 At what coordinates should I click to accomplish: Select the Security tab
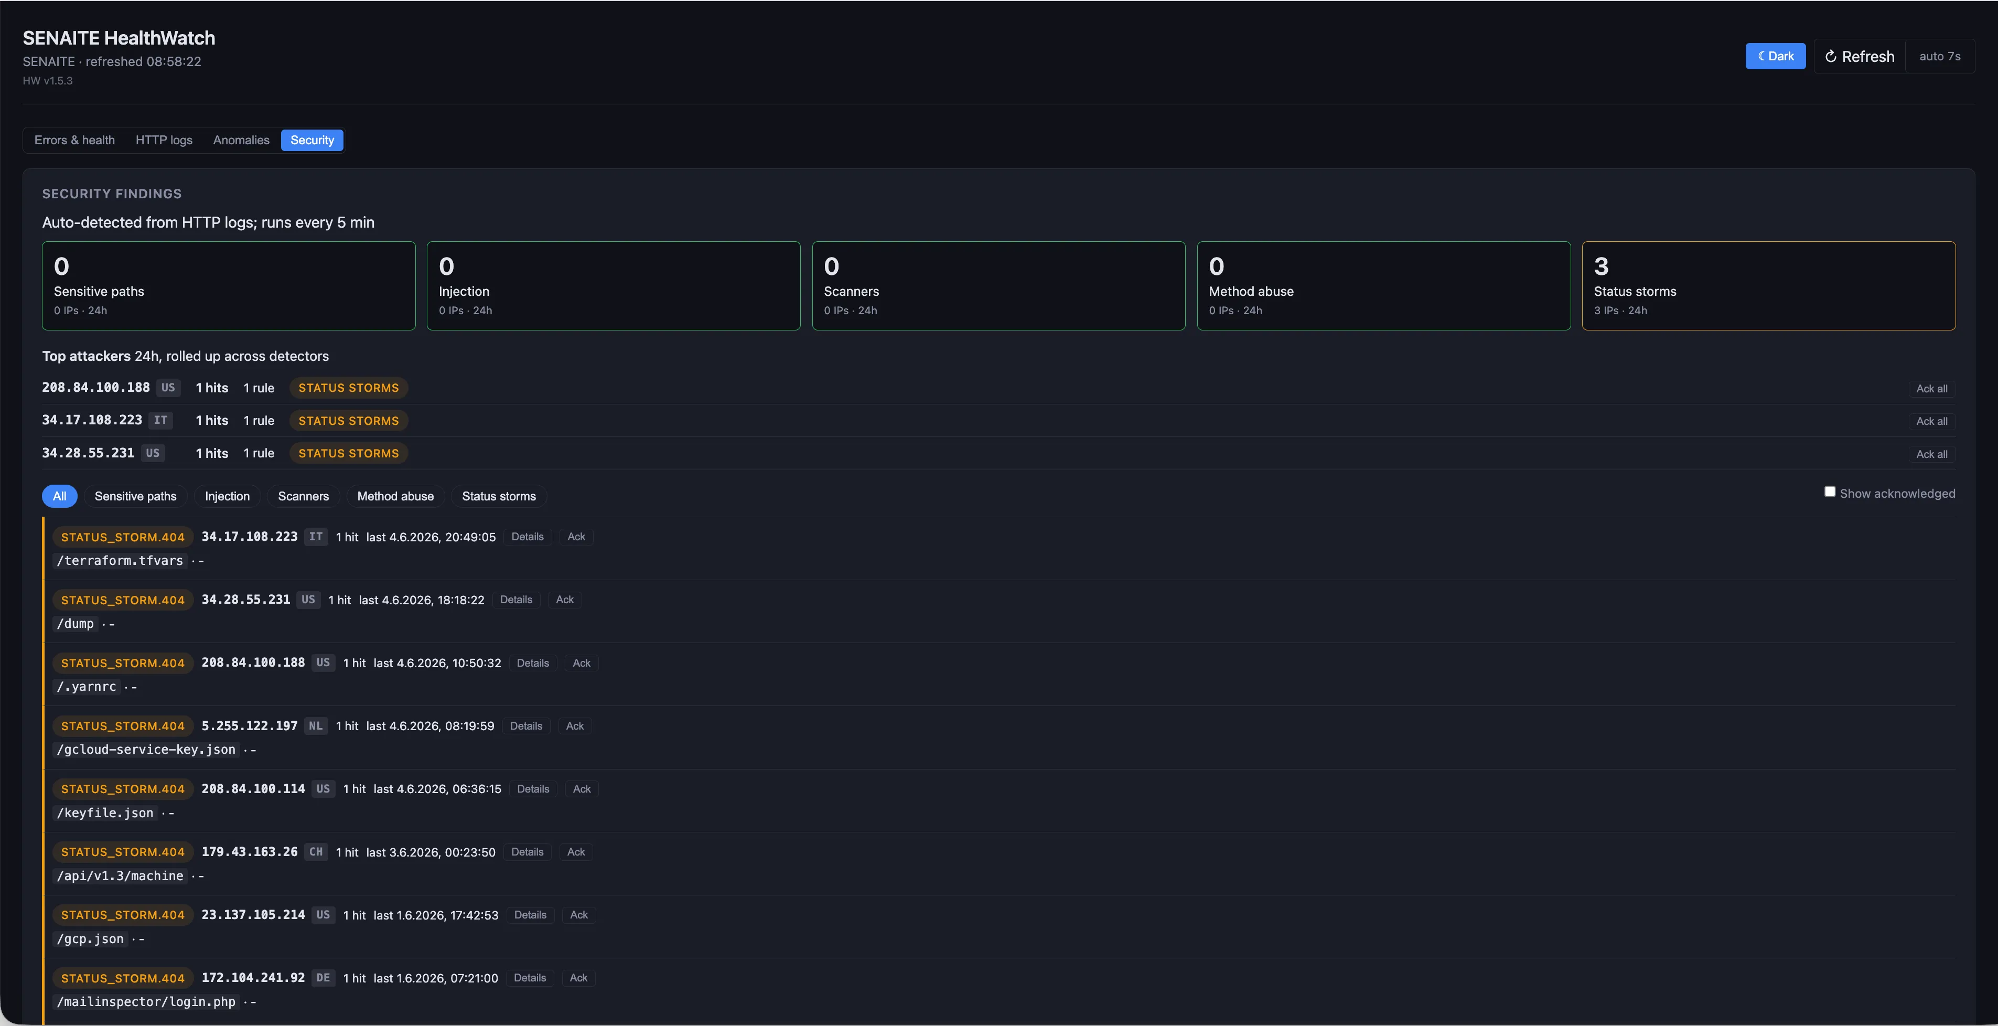[312, 140]
